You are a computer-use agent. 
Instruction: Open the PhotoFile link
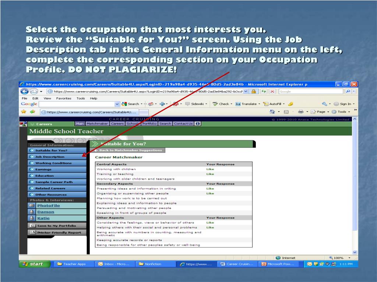(49, 206)
